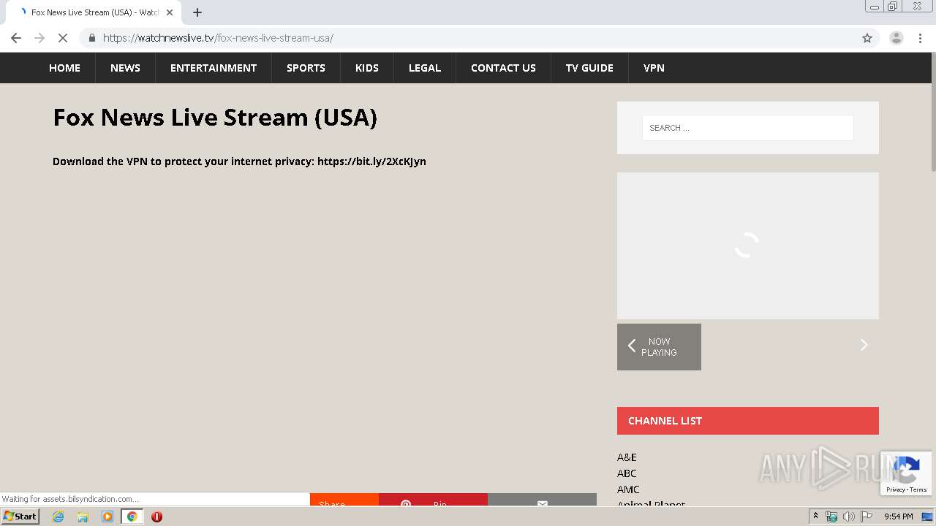This screenshot has width=936, height=526.
Task: Click the gray email share button
Action: [542, 500]
